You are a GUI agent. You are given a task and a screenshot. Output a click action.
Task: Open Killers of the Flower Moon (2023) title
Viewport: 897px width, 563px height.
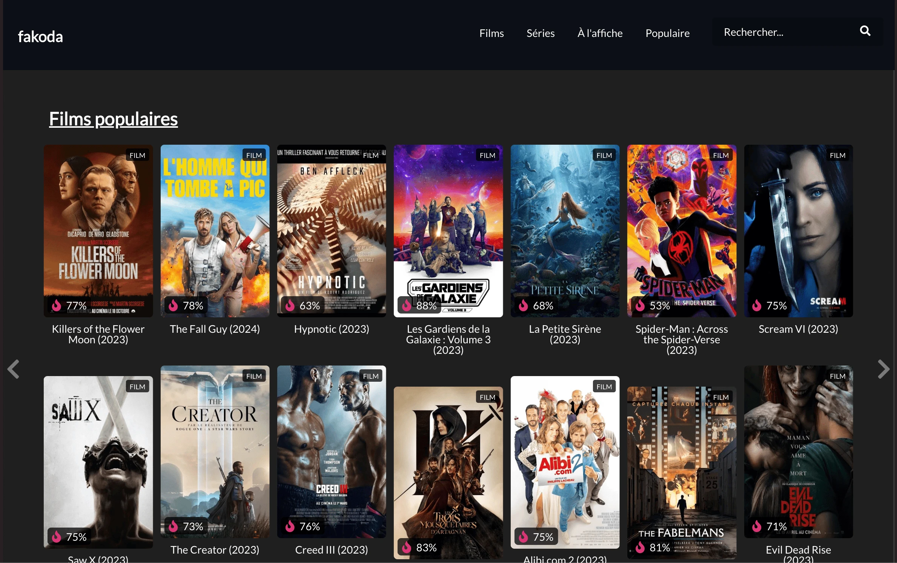98,334
